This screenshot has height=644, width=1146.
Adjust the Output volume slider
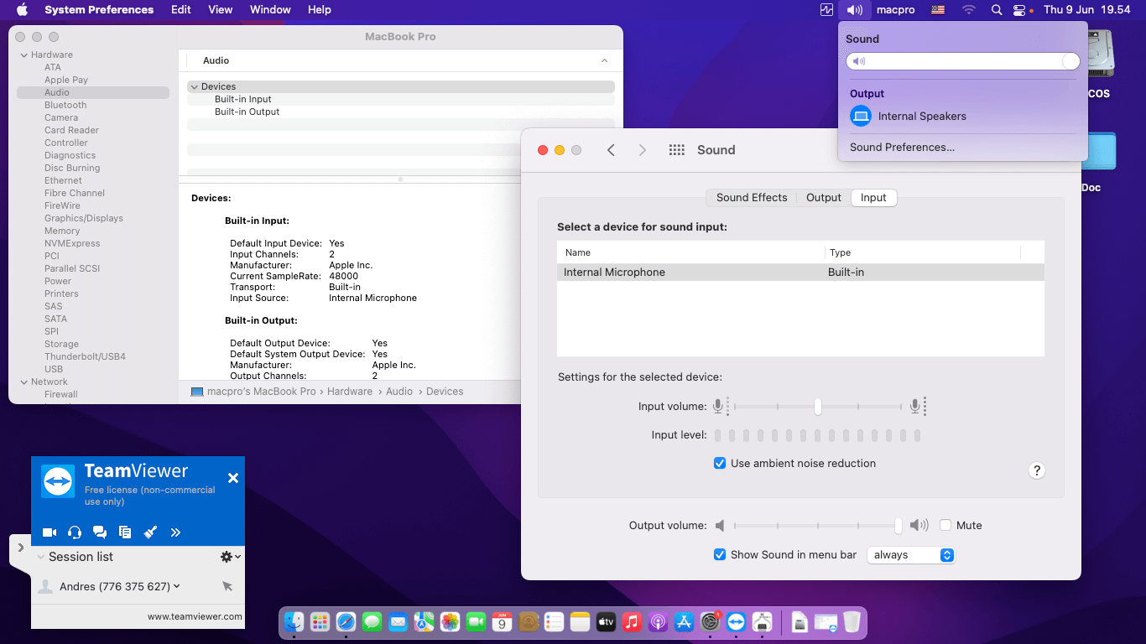point(817,526)
